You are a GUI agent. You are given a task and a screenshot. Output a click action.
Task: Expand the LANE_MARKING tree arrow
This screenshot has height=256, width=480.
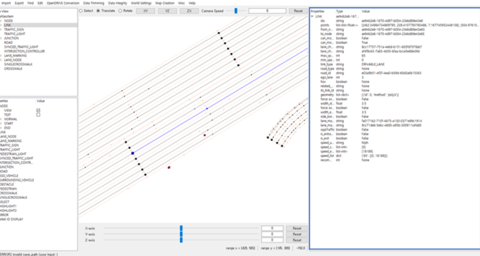(1, 56)
